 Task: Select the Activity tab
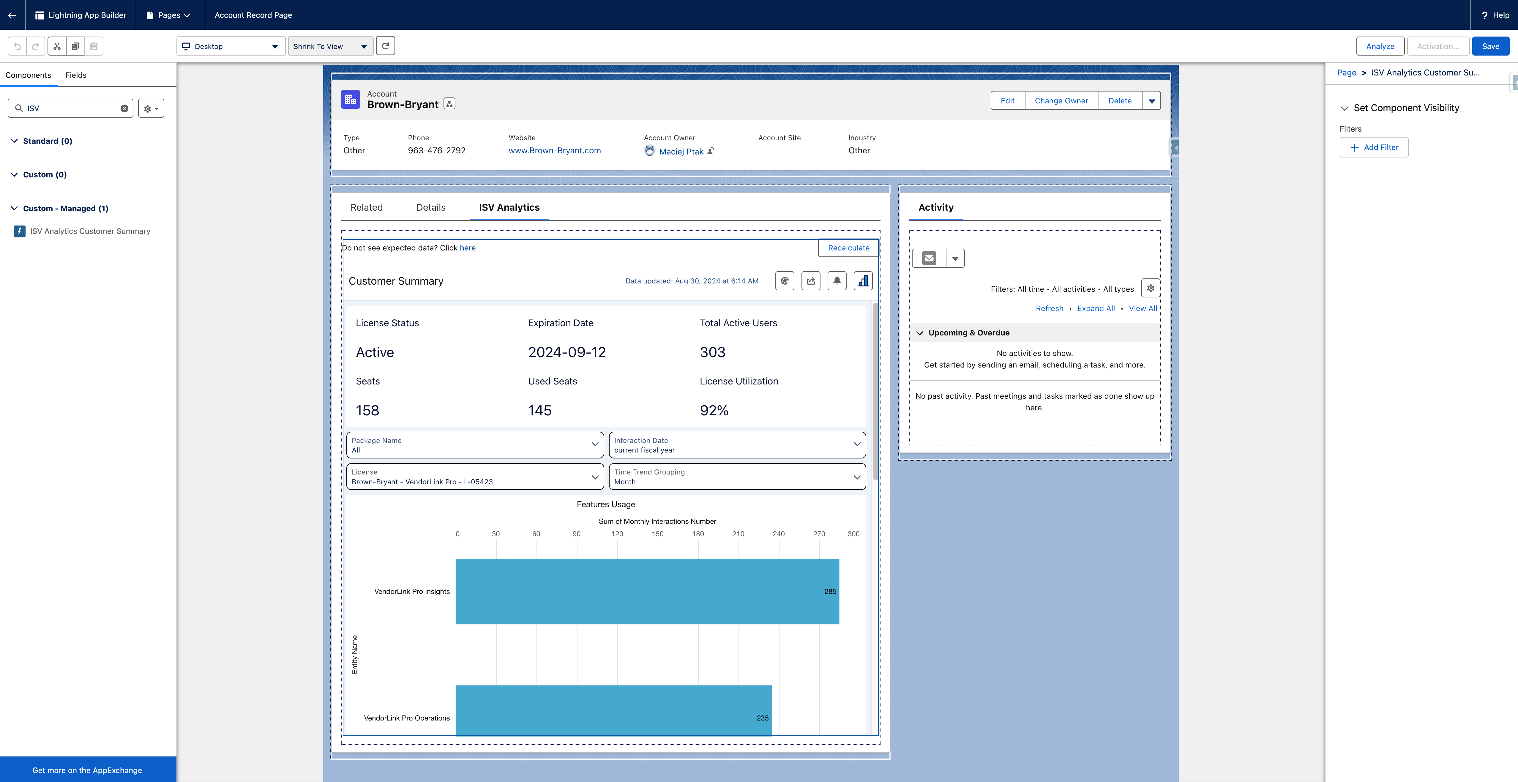pyautogui.click(x=936, y=207)
